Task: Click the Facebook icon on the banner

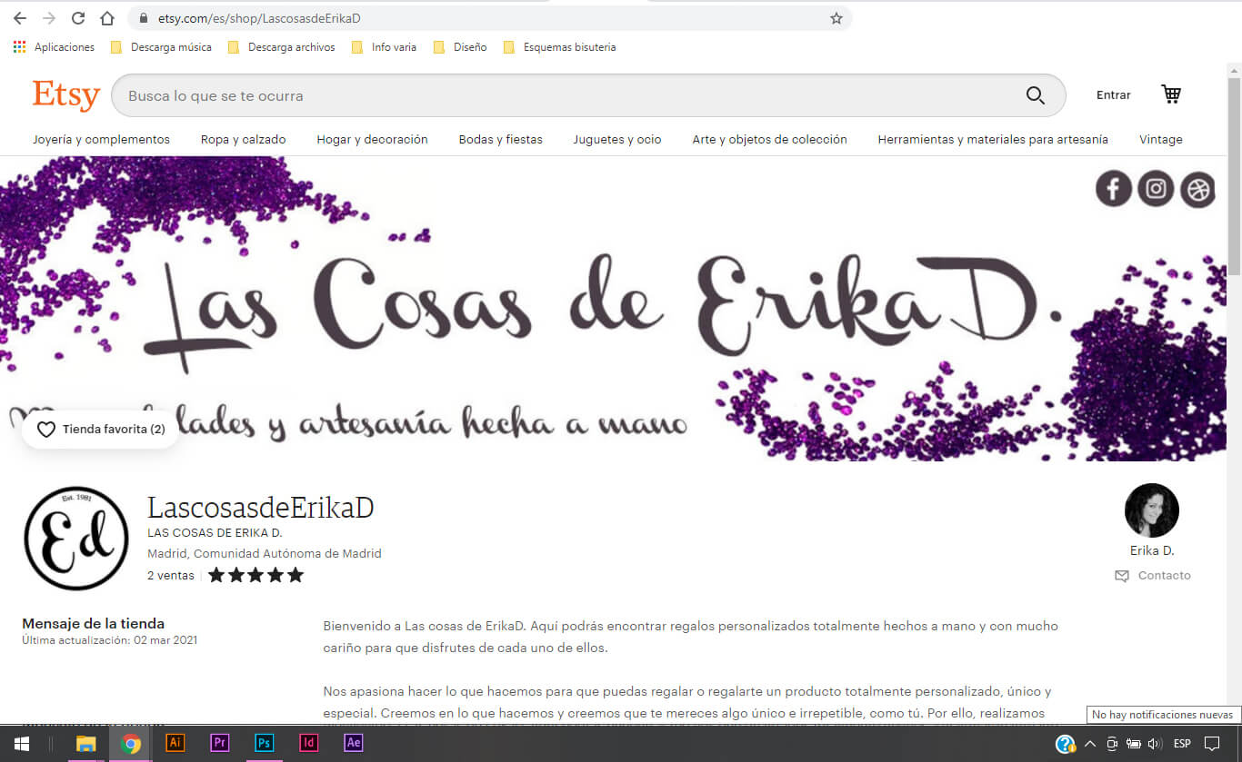Action: point(1114,189)
